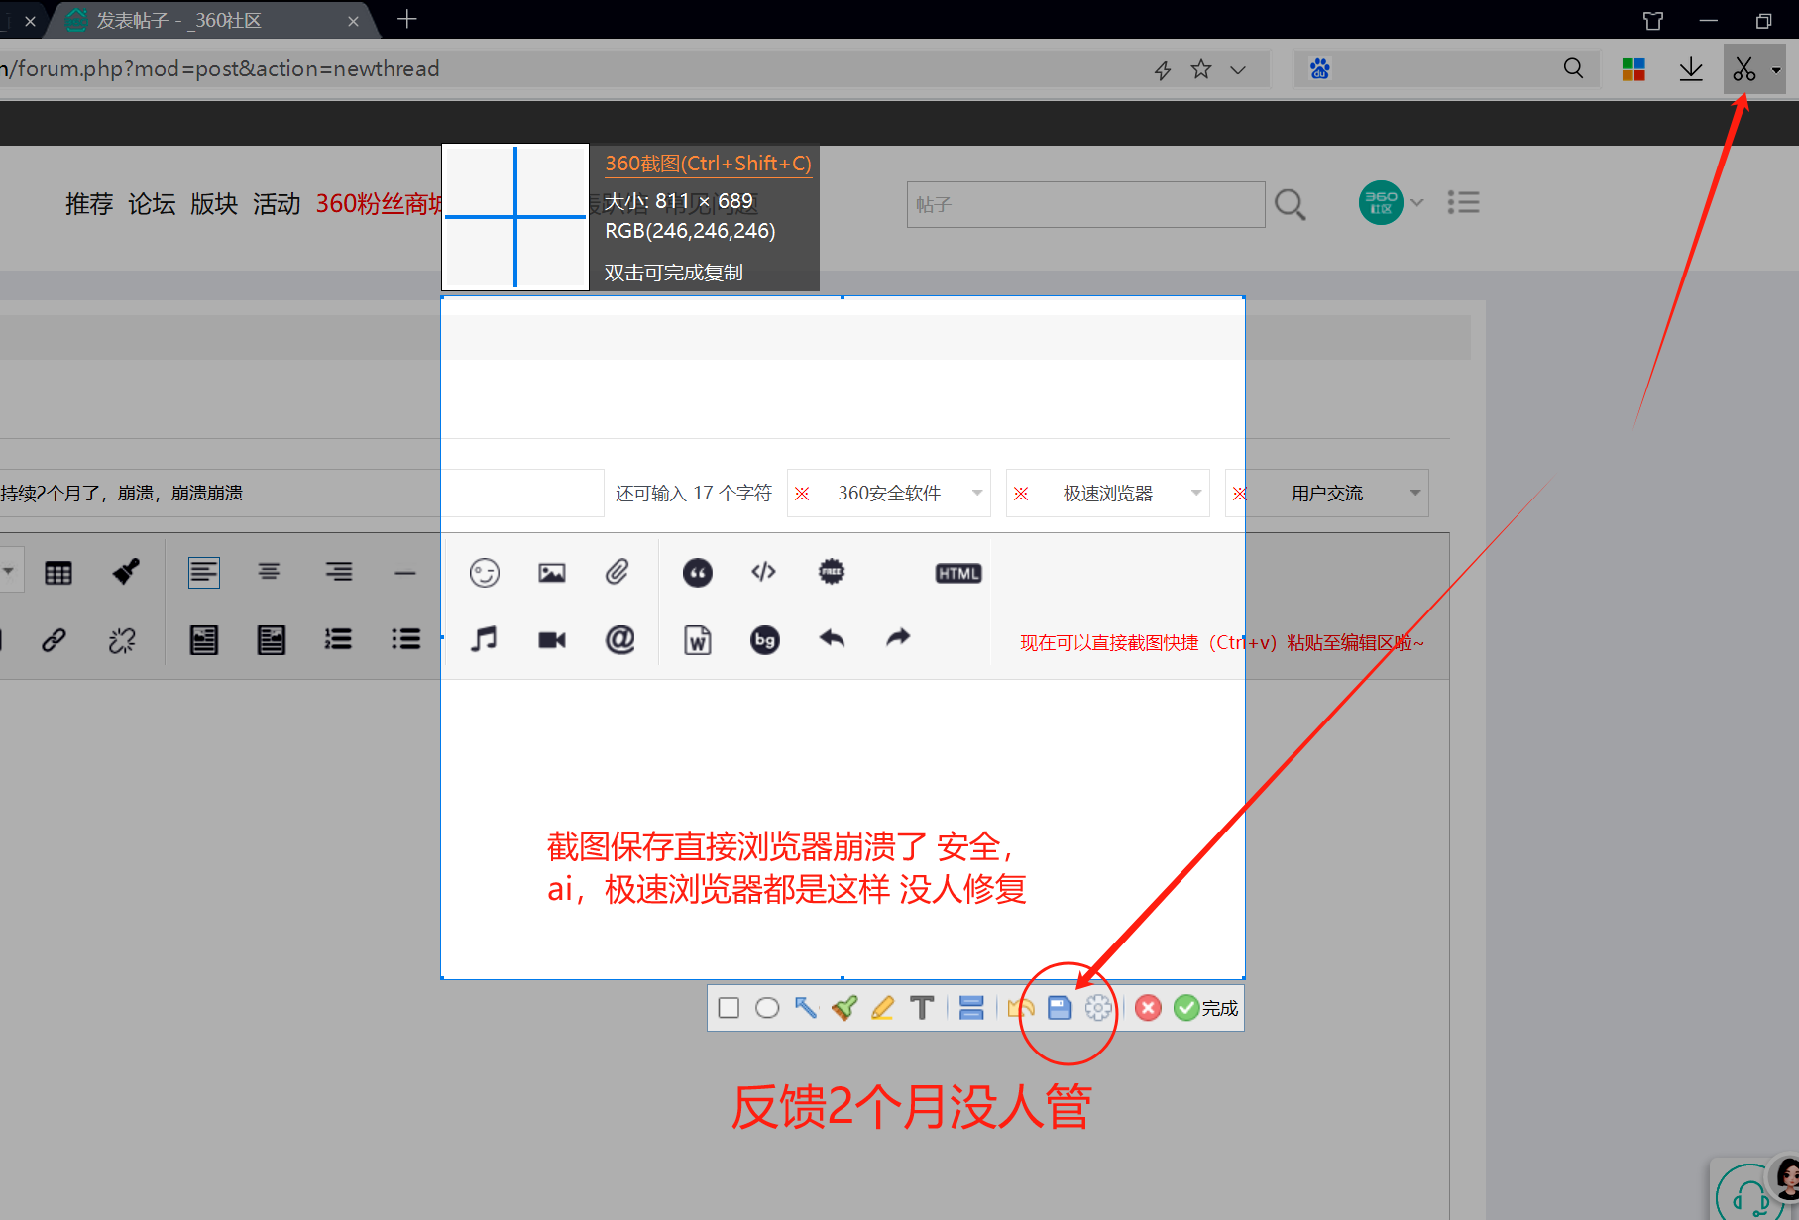1799x1220 pixels.
Task: Click inside the 帖子 search field
Action: [x=1080, y=204]
